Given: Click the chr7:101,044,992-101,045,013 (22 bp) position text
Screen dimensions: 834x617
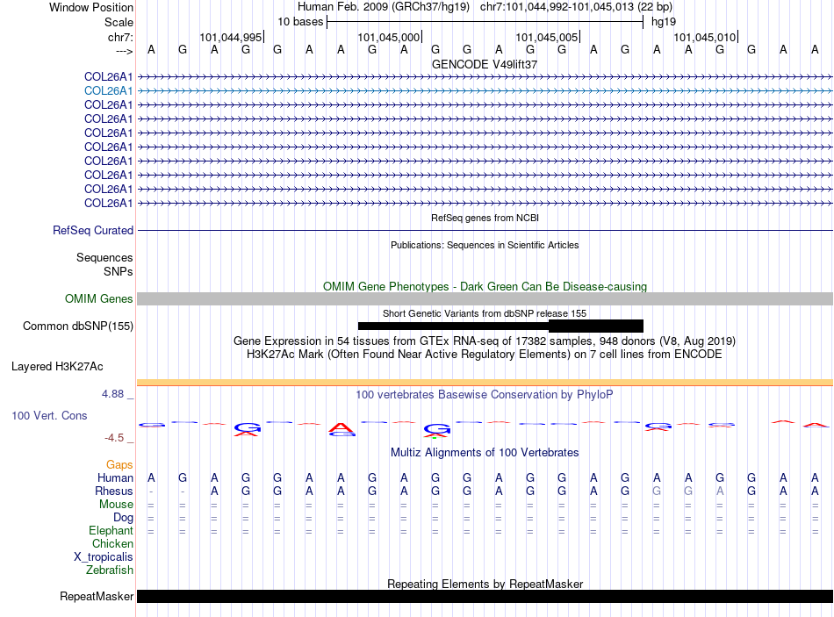Looking at the screenshot, I should 576,7.
